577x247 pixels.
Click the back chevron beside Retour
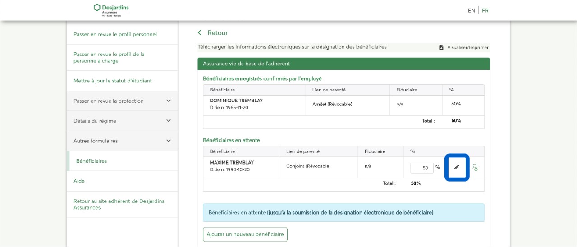coord(200,33)
